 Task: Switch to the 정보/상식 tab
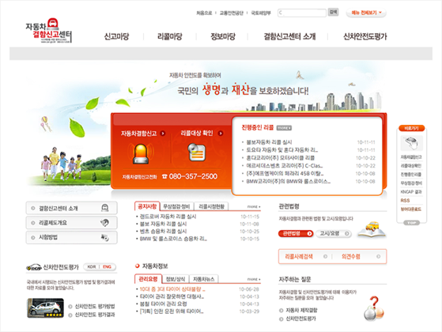[x=176, y=279]
